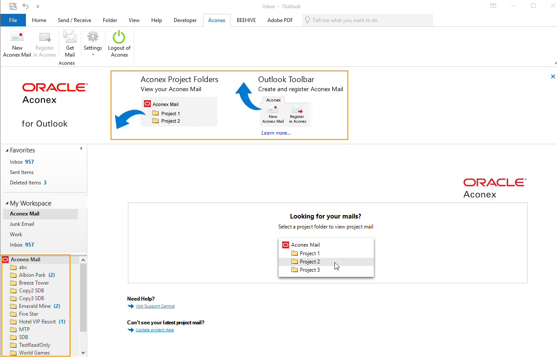Open Sent Items folder
Viewport: 557px width, 358px height.
pos(22,172)
